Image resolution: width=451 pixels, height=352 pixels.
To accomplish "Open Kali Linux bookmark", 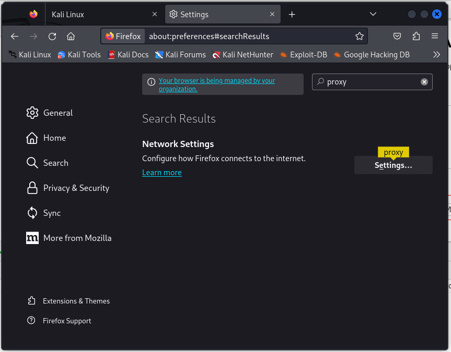I will tap(30, 55).
